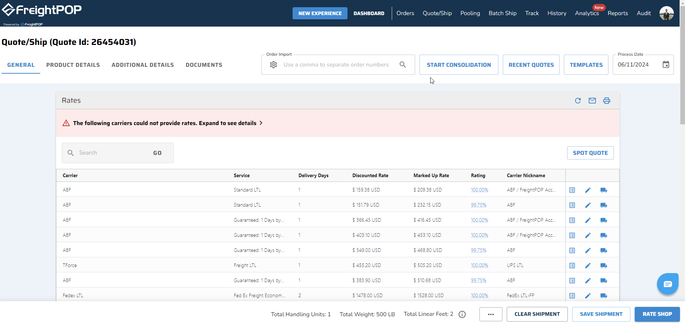Viewport: 685px width, 327px height.
Task: Ship with ABF $151.79 truck icon
Action: (604, 205)
